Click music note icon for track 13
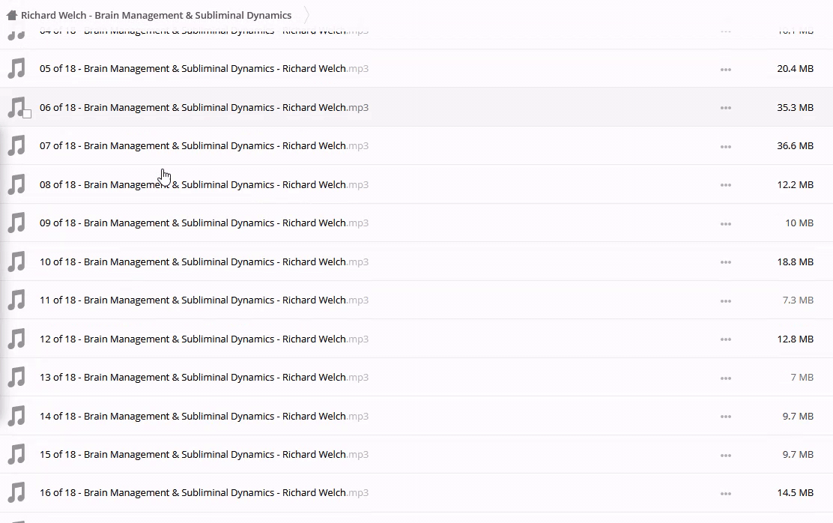This screenshot has width=833, height=523. 16,378
